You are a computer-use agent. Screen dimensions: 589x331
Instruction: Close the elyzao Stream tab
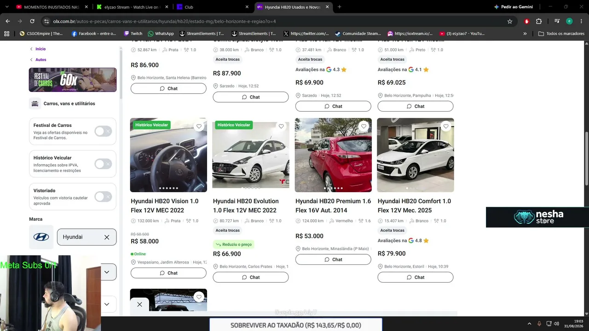pos(167,7)
